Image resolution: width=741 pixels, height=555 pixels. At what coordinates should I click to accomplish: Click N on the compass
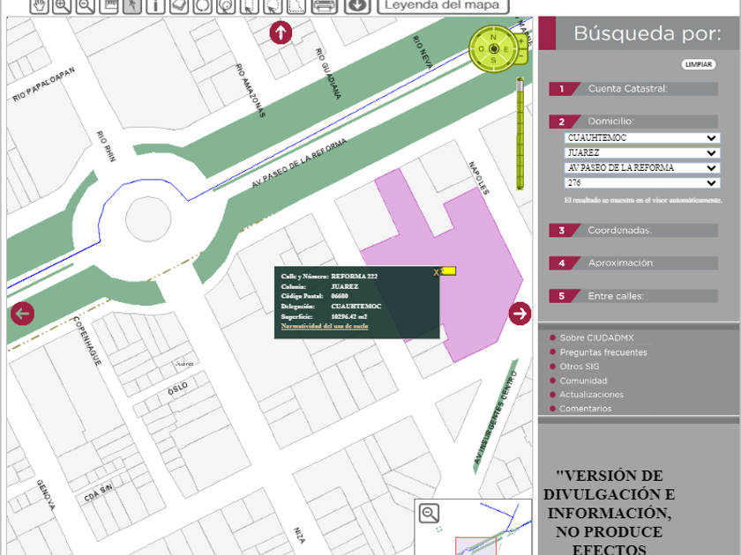pos(493,37)
